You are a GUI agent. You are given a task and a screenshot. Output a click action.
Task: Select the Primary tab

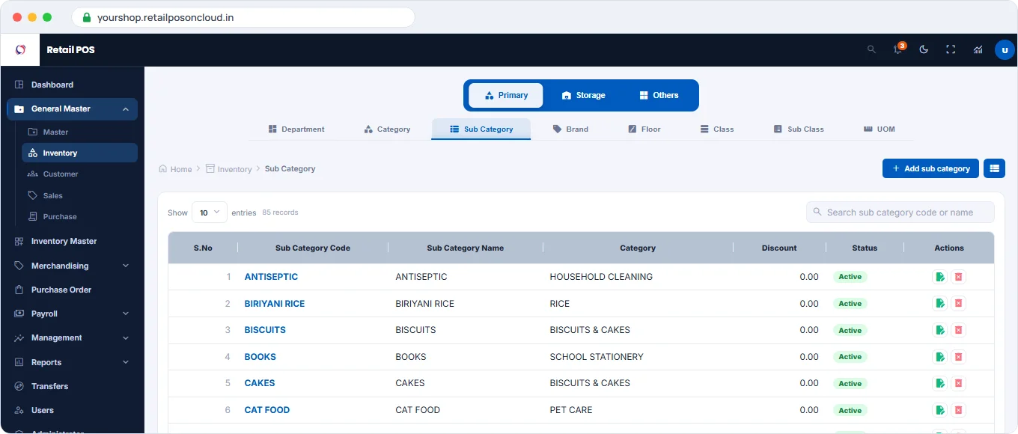506,95
